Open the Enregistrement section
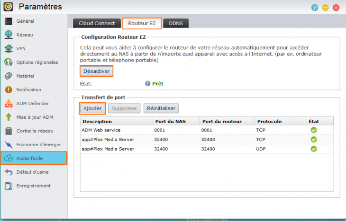The height and width of the screenshot is (221, 346). click(33, 186)
